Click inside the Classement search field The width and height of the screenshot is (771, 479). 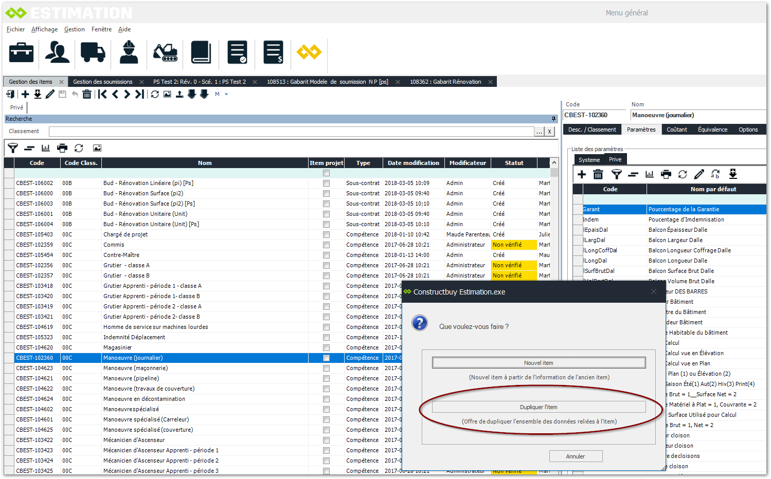(291, 132)
